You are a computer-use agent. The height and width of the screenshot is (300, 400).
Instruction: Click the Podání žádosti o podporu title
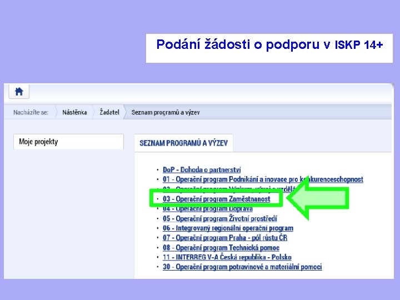269,44
